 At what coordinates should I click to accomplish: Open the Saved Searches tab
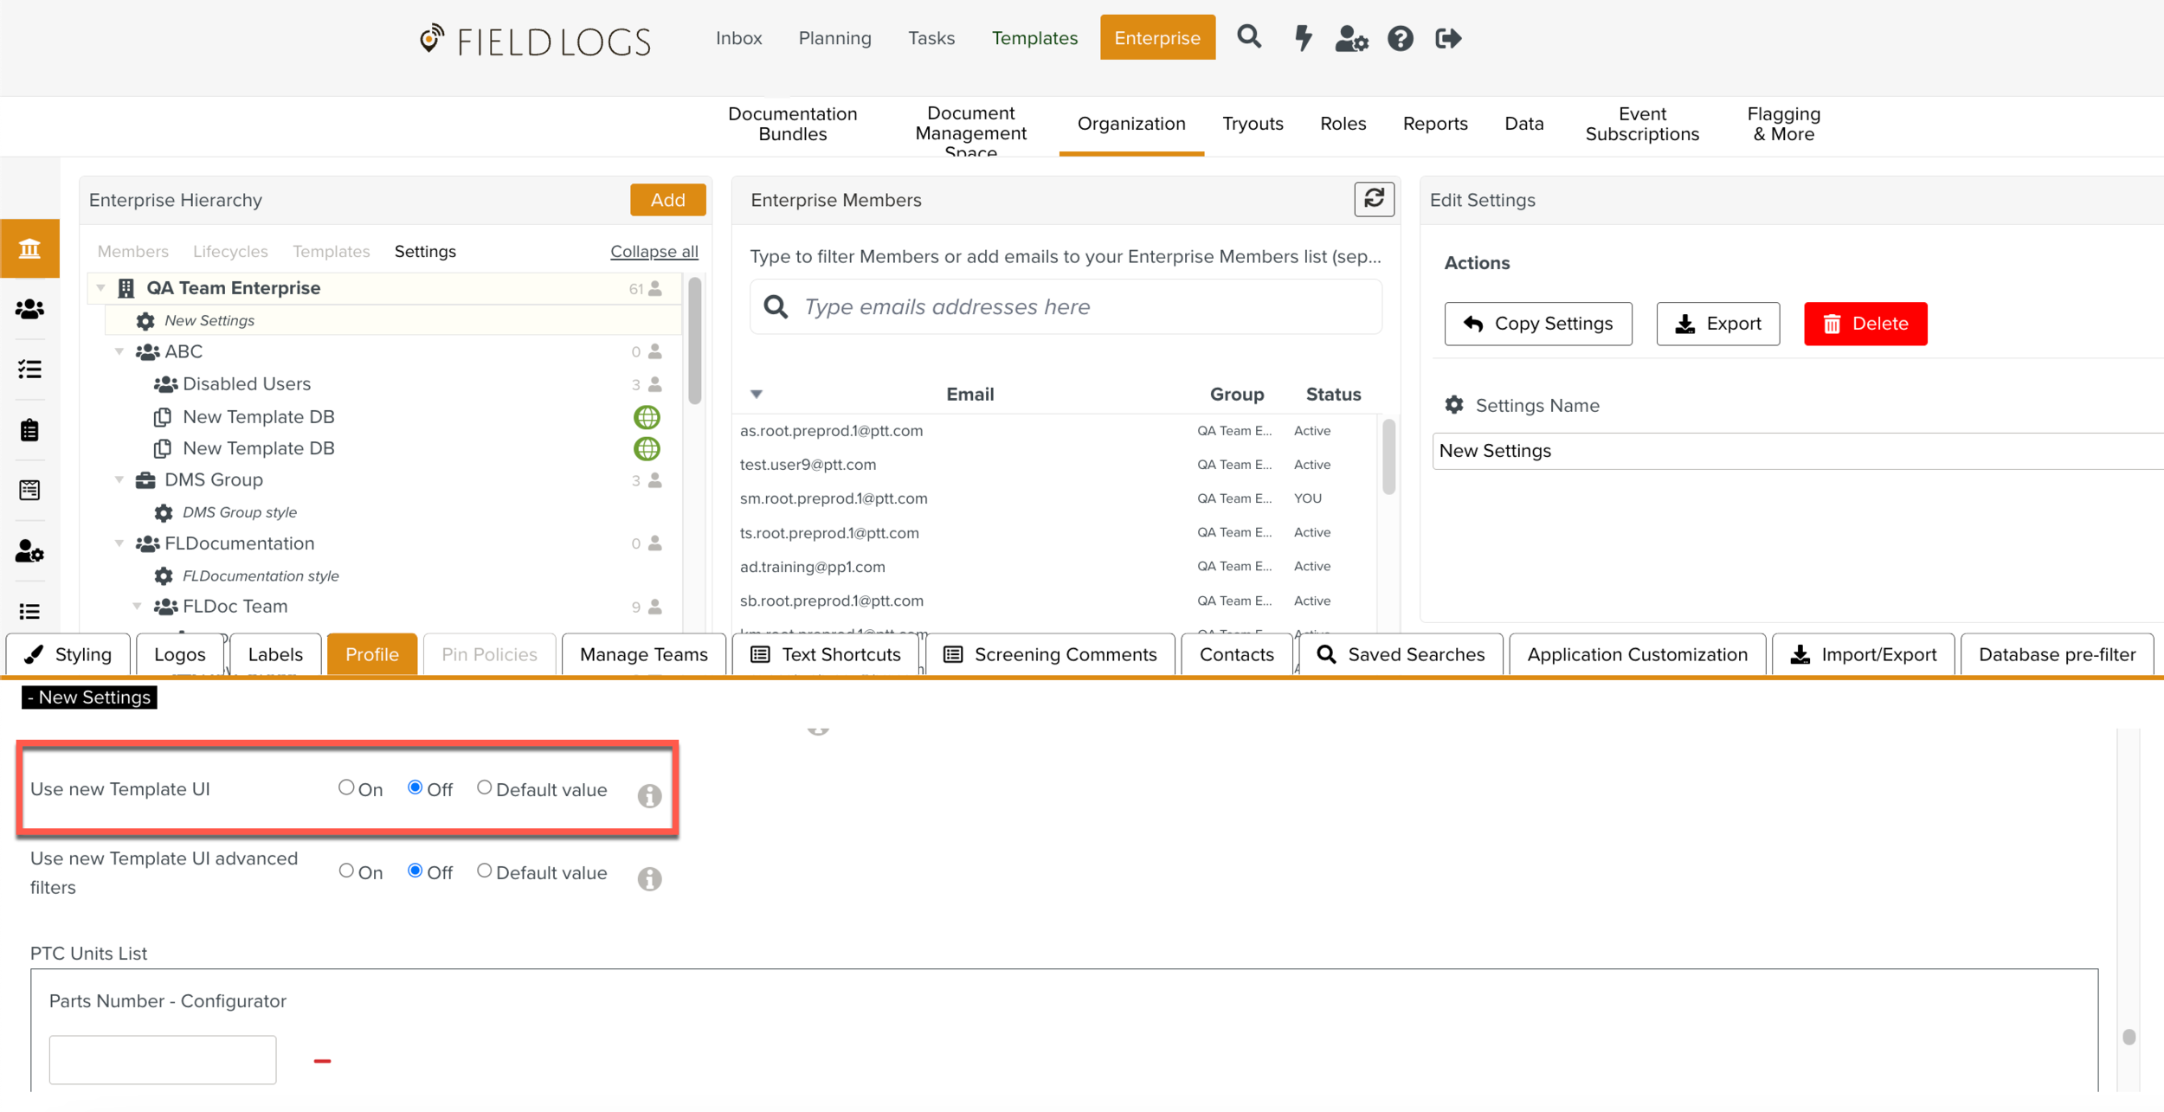click(1401, 655)
